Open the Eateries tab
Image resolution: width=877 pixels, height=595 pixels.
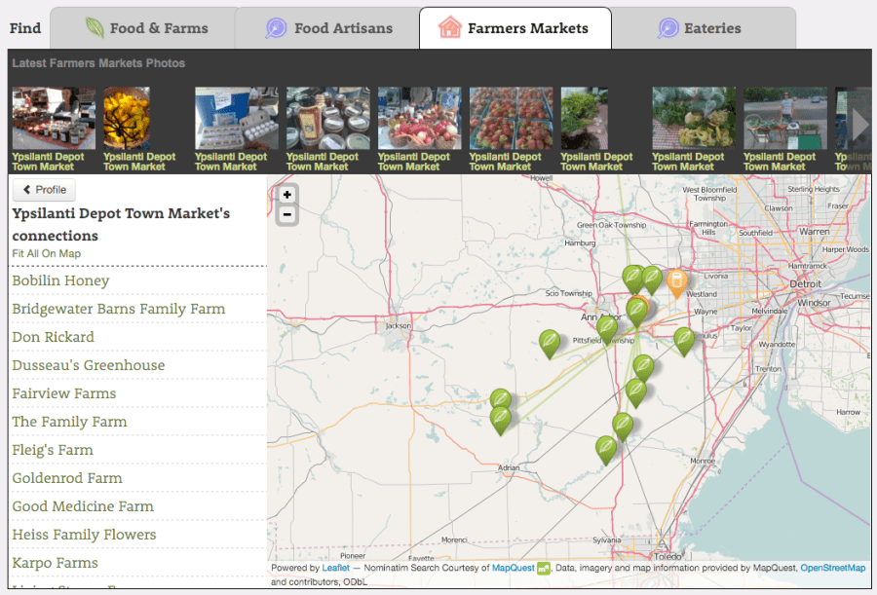700,28
